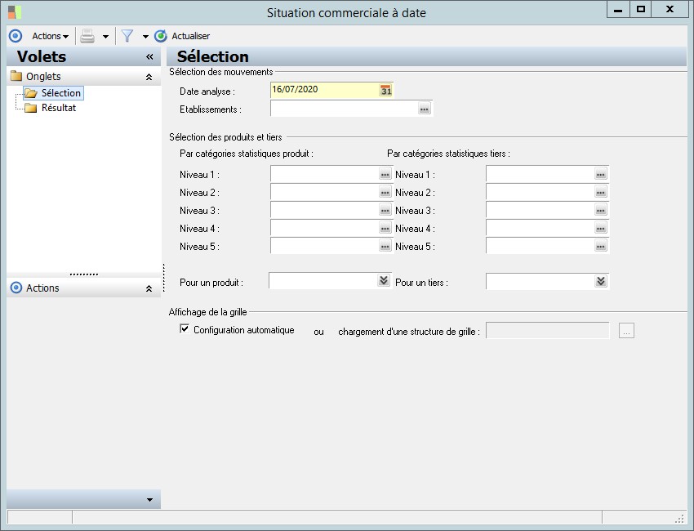The image size is (694, 531).
Task: Select the Sélection tree item
Action: click(x=60, y=93)
